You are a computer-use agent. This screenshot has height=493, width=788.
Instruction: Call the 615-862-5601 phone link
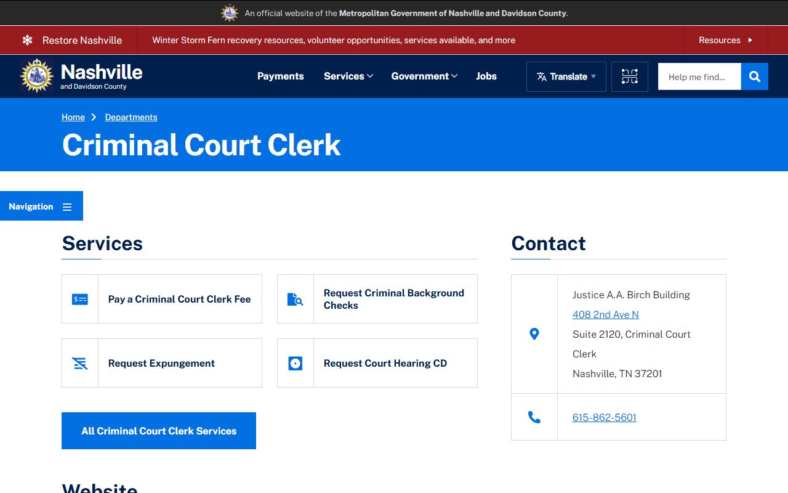tap(605, 417)
